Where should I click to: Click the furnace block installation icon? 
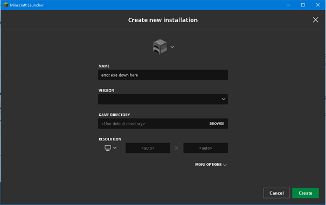[x=160, y=46]
